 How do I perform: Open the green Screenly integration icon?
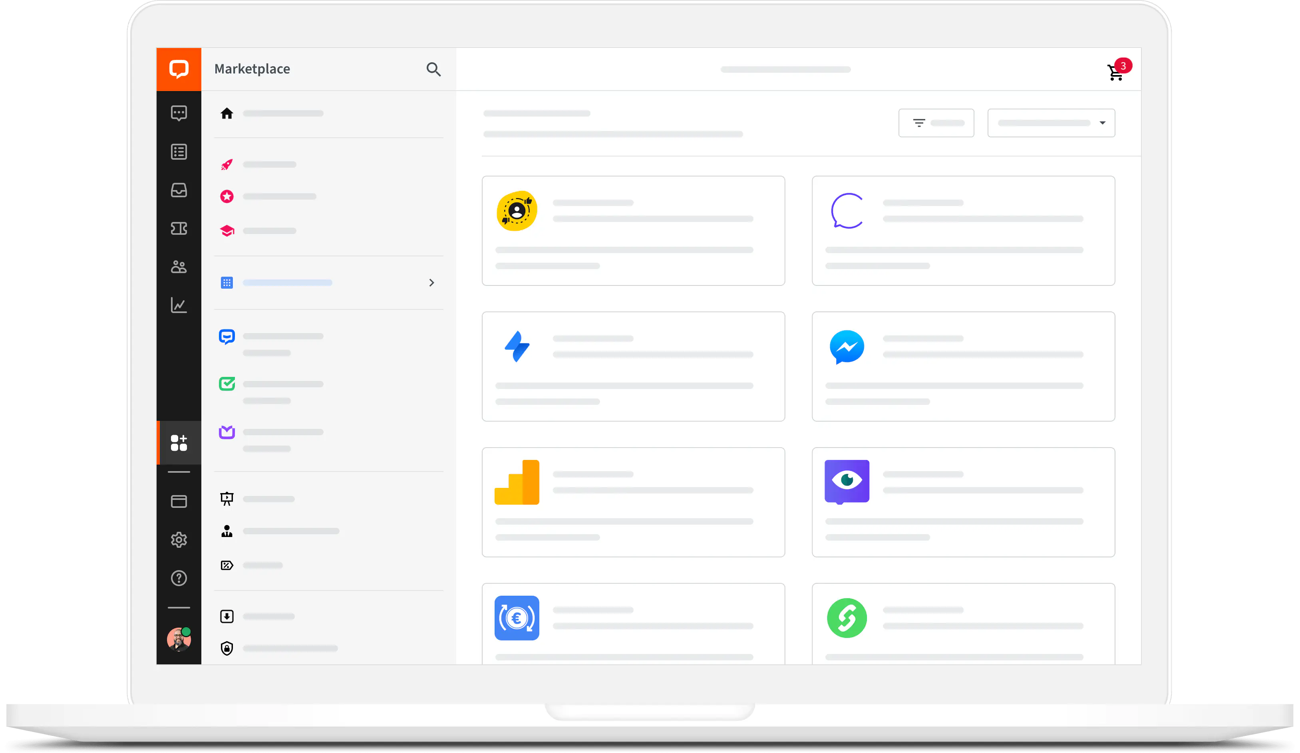(x=846, y=618)
